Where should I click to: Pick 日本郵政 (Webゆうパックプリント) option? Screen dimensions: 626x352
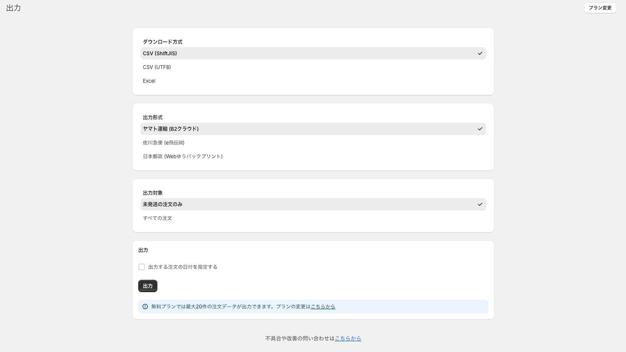[313, 156]
